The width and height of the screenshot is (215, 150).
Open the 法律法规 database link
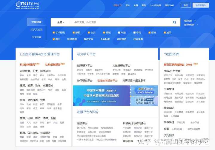(72, 39)
